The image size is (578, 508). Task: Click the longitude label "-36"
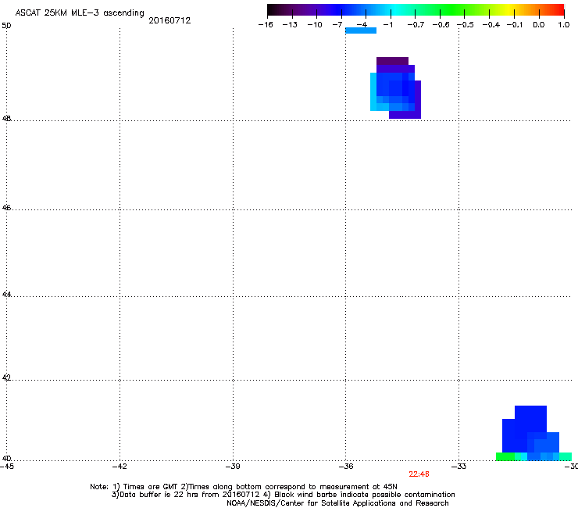[346, 467]
